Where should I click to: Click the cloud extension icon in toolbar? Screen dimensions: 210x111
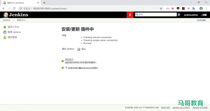[167, 9]
